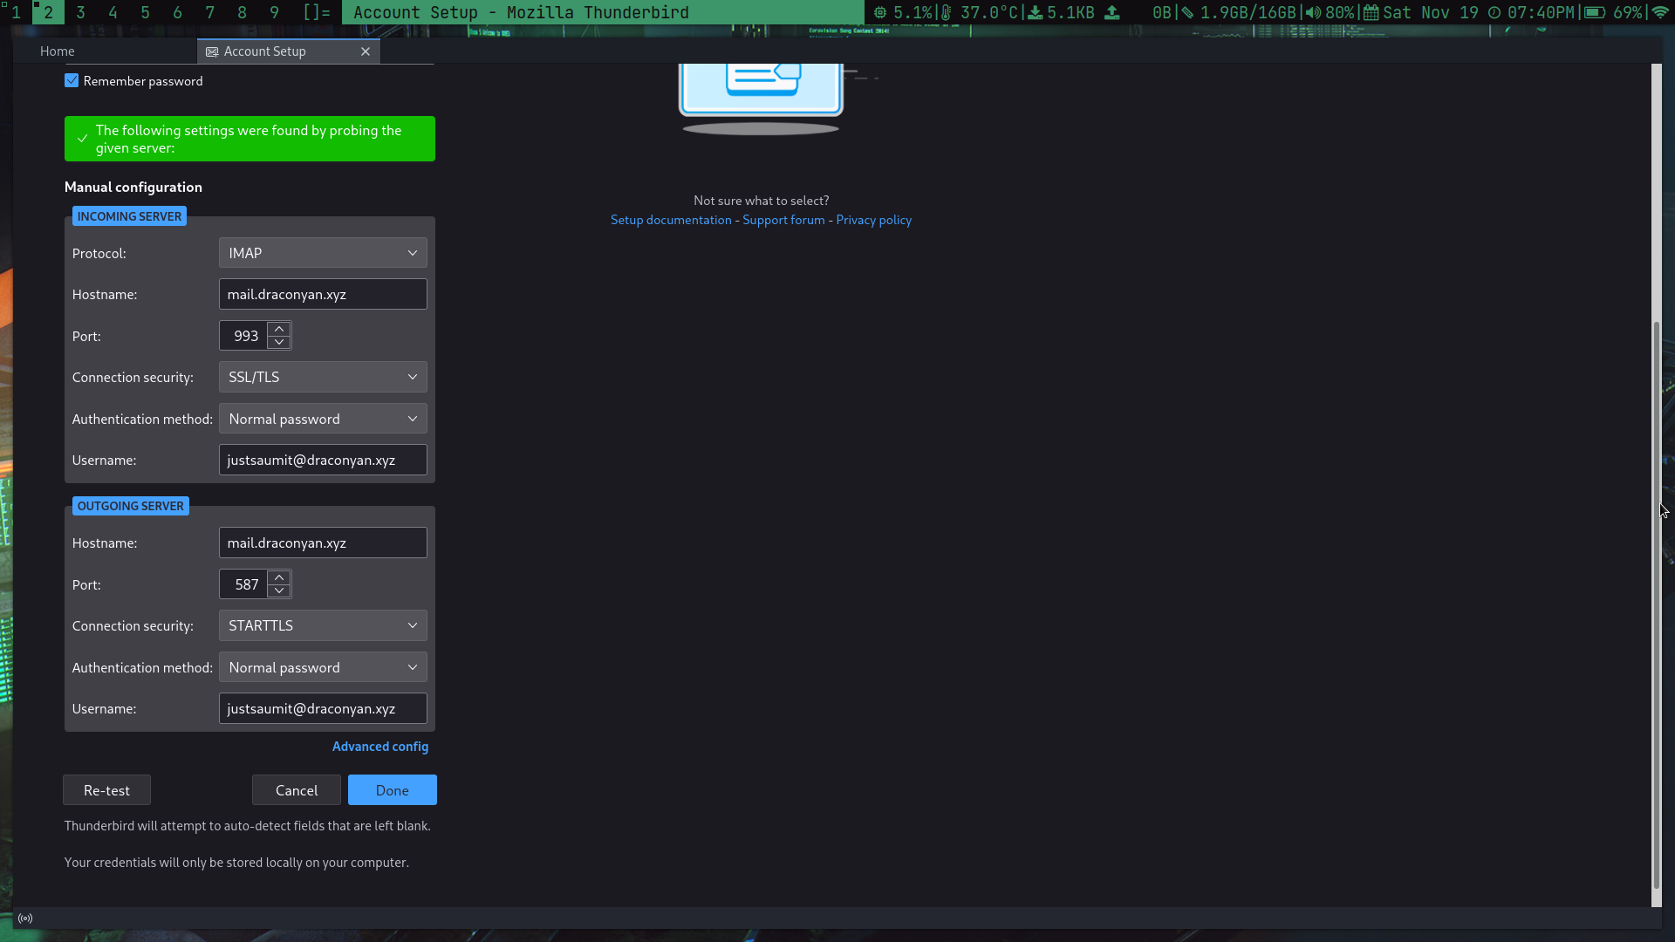Viewport: 1675px width, 942px height.
Task: Select the Account Setup tab
Action: [x=288, y=51]
